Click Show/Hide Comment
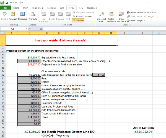This screenshot has height=138, width=166. [84, 12]
